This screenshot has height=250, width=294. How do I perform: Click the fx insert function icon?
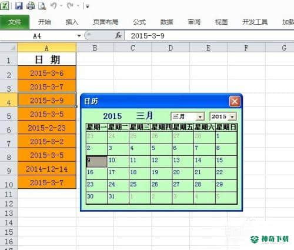118,35
